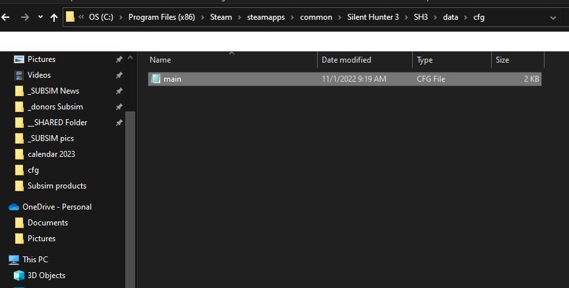This screenshot has height=288, width=569.
Task: Click the main file notepad icon
Action: pos(156,78)
